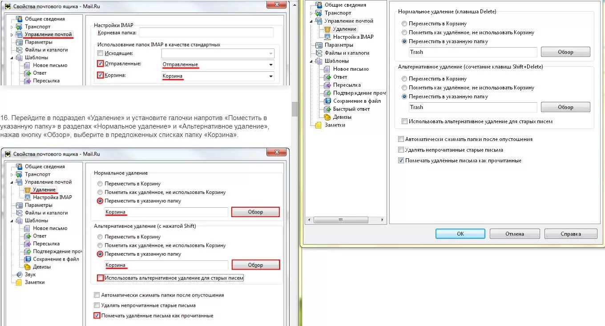
Task: Toggle Корзина checkbox in IMAP settings
Action: (100, 75)
